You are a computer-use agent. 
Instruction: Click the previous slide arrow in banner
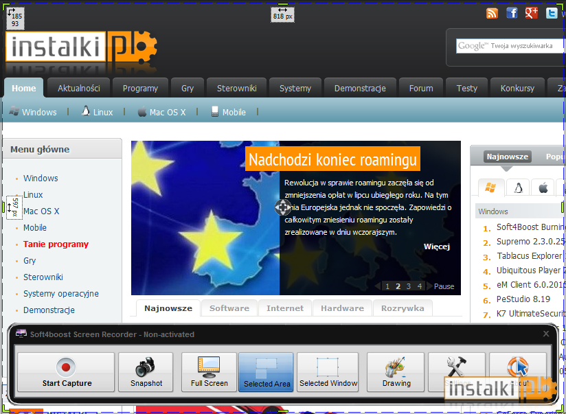coord(378,286)
